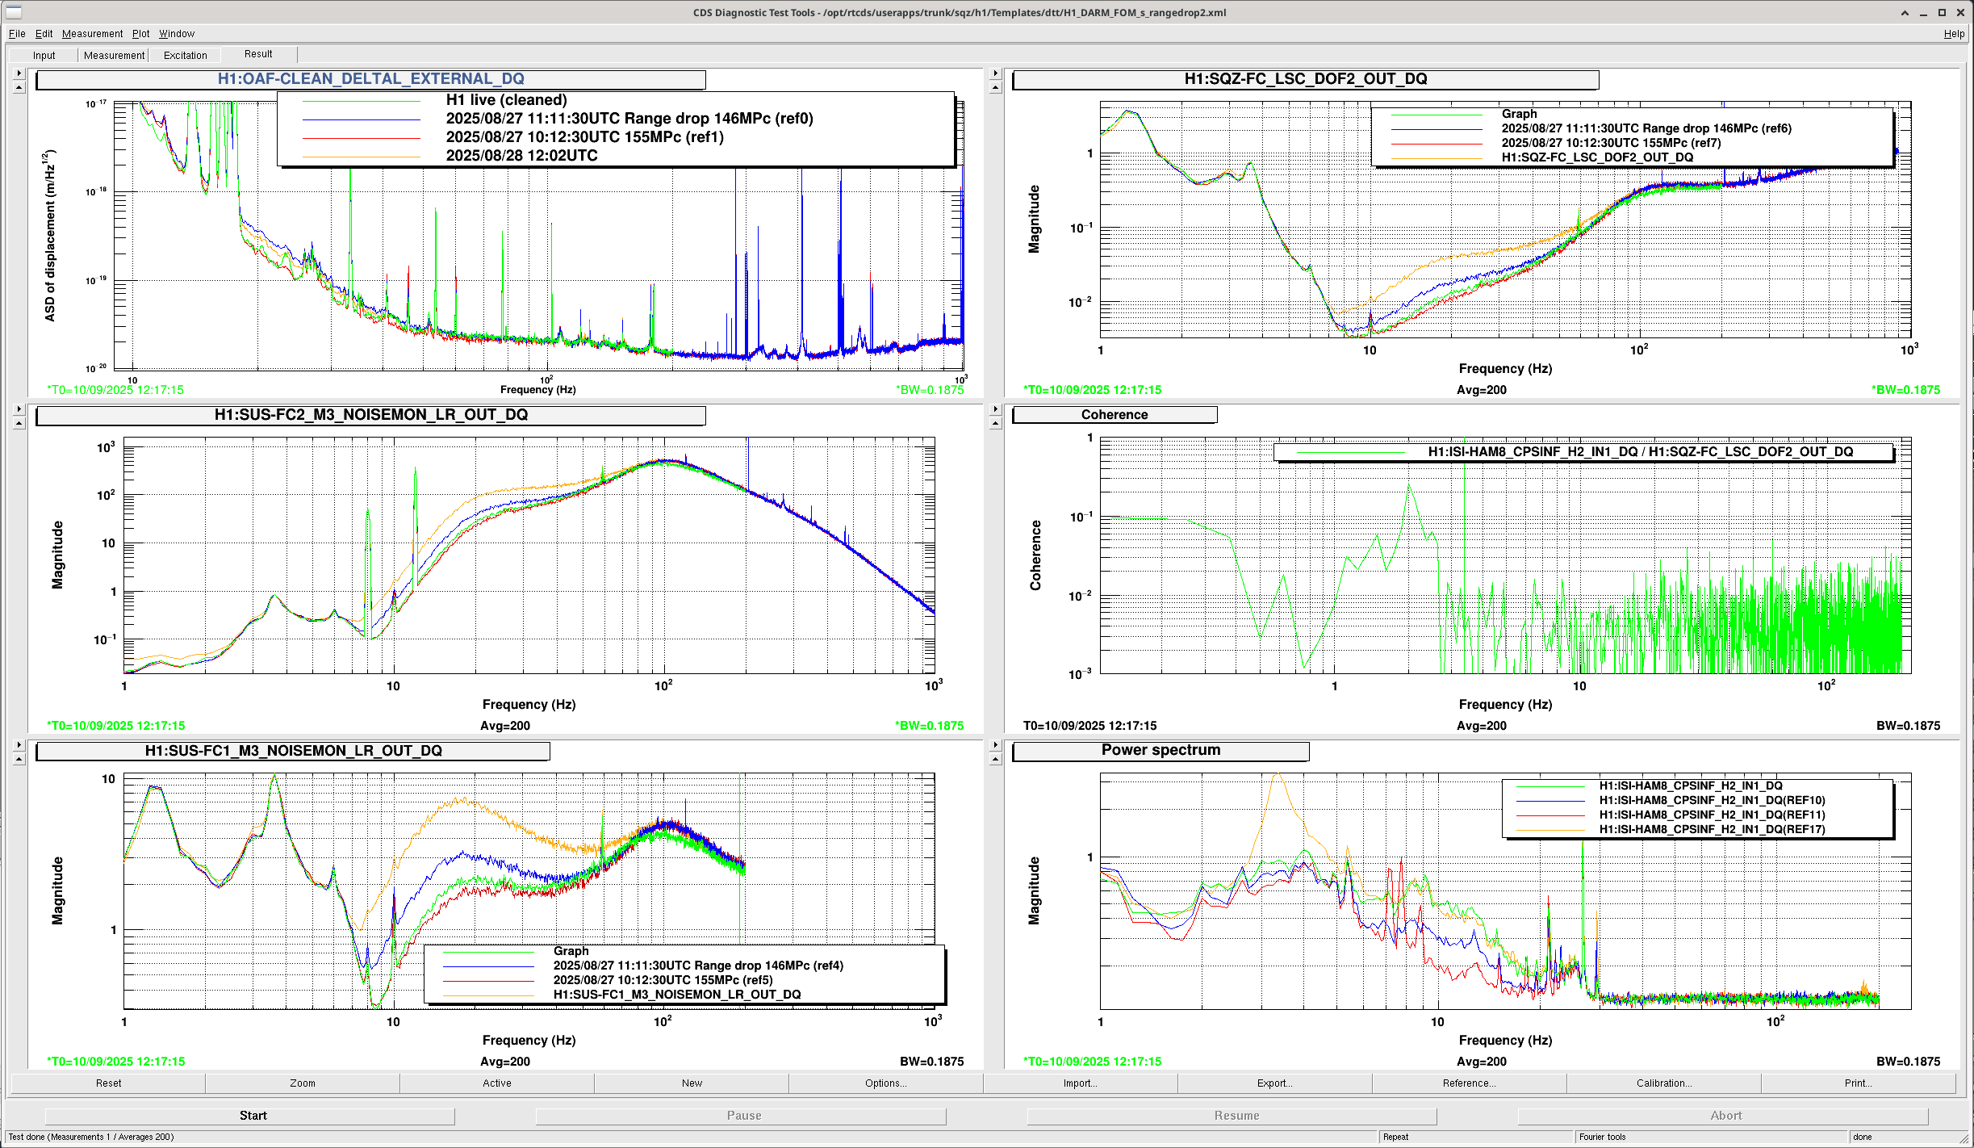Viewport: 1974px width, 1148px height.
Task: Click up-arrow icon beside Coherence plot
Action: 995,423
